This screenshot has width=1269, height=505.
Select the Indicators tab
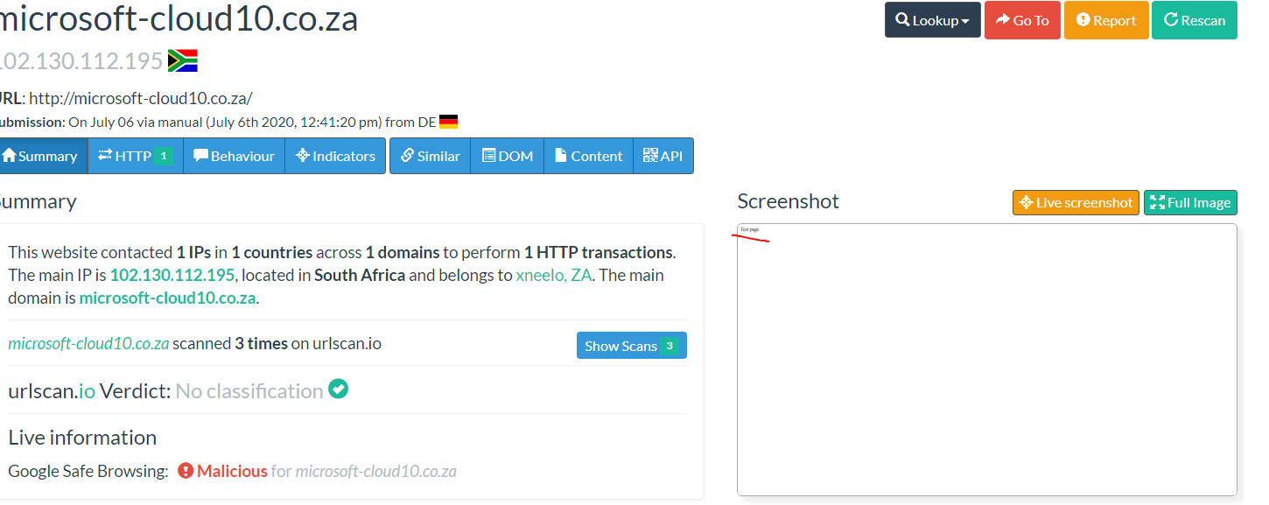coord(335,155)
